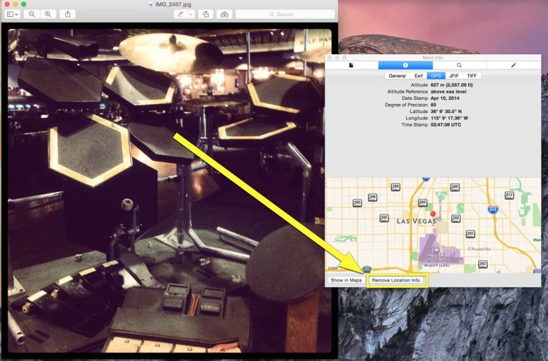Click the Zoom Out magnifier icon
Image resolution: width=548 pixels, height=361 pixels.
[32, 14]
